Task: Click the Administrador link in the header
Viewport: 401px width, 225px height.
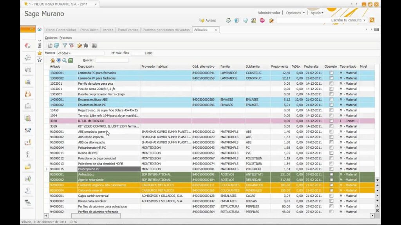Action: [x=269, y=12]
